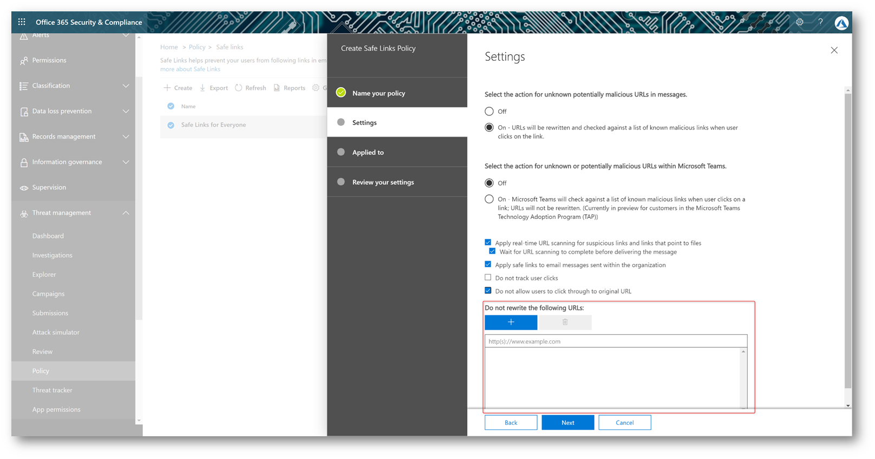Click the Records management icon

pyautogui.click(x=24, y=137)
